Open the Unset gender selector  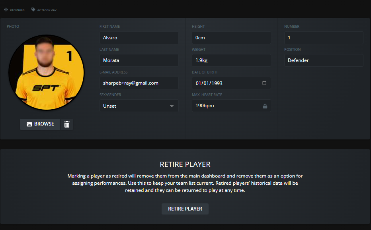coord(139,106)
